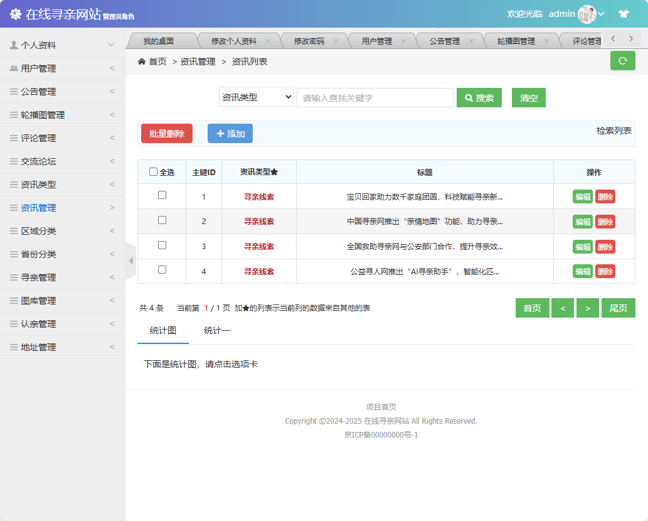Click the plus icon on 添加 button

point(221,133)
